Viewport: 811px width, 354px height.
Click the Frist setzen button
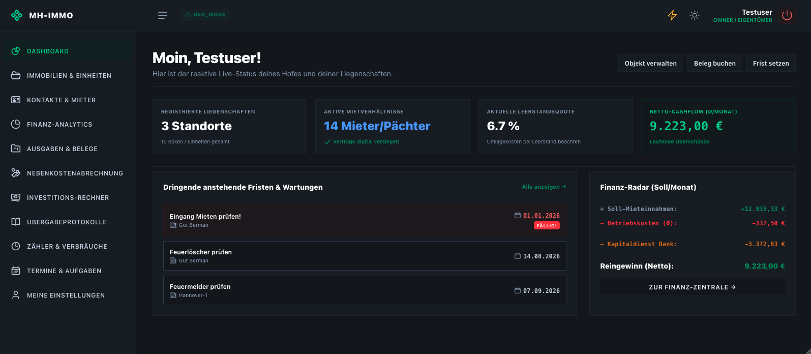(x=771, y=64)
